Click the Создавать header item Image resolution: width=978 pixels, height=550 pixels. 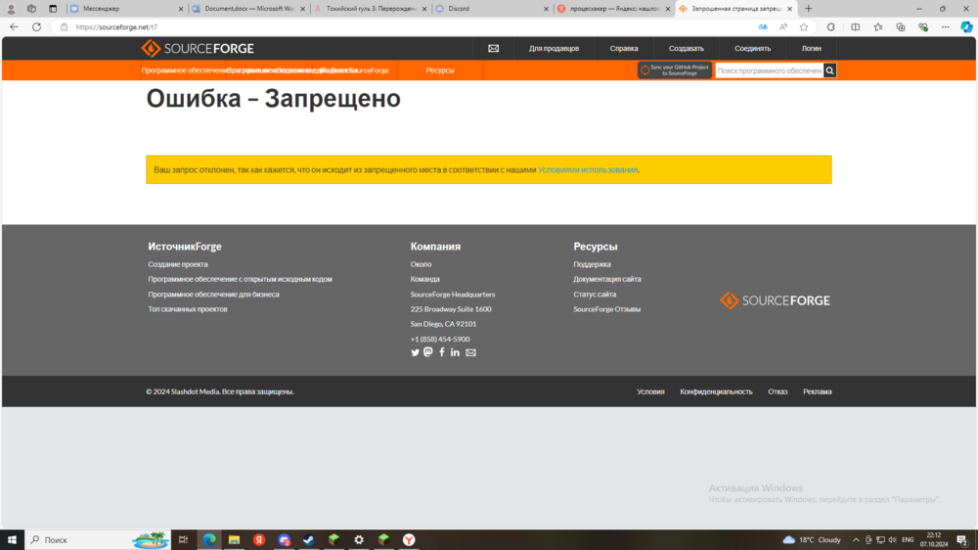tap(687, 48)
